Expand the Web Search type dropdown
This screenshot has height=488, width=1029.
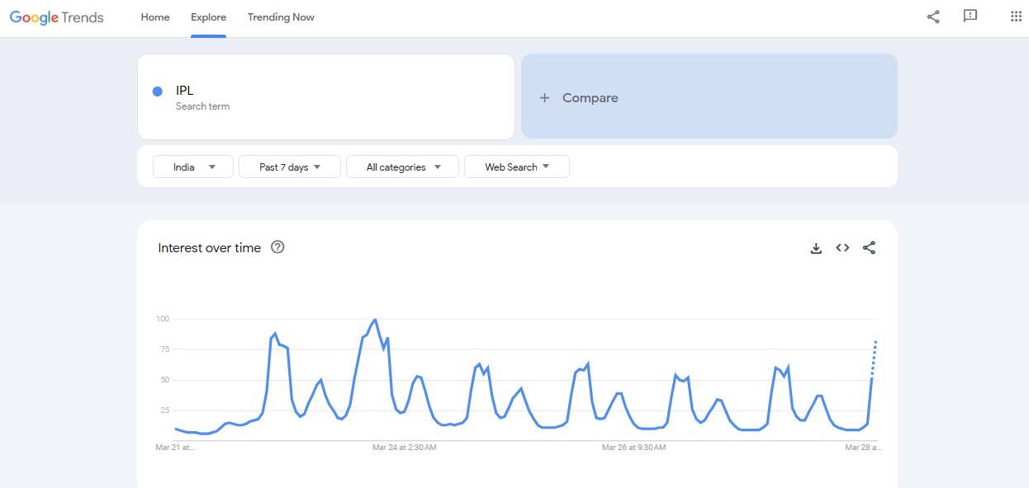pos(516,167)
